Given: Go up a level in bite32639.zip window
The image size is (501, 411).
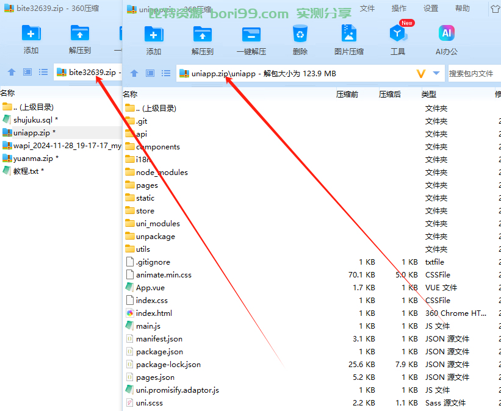Looking at the screenshot, I should pos(12,72).
